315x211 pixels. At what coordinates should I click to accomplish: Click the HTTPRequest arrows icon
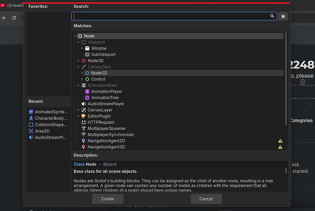tap(84, 122)
